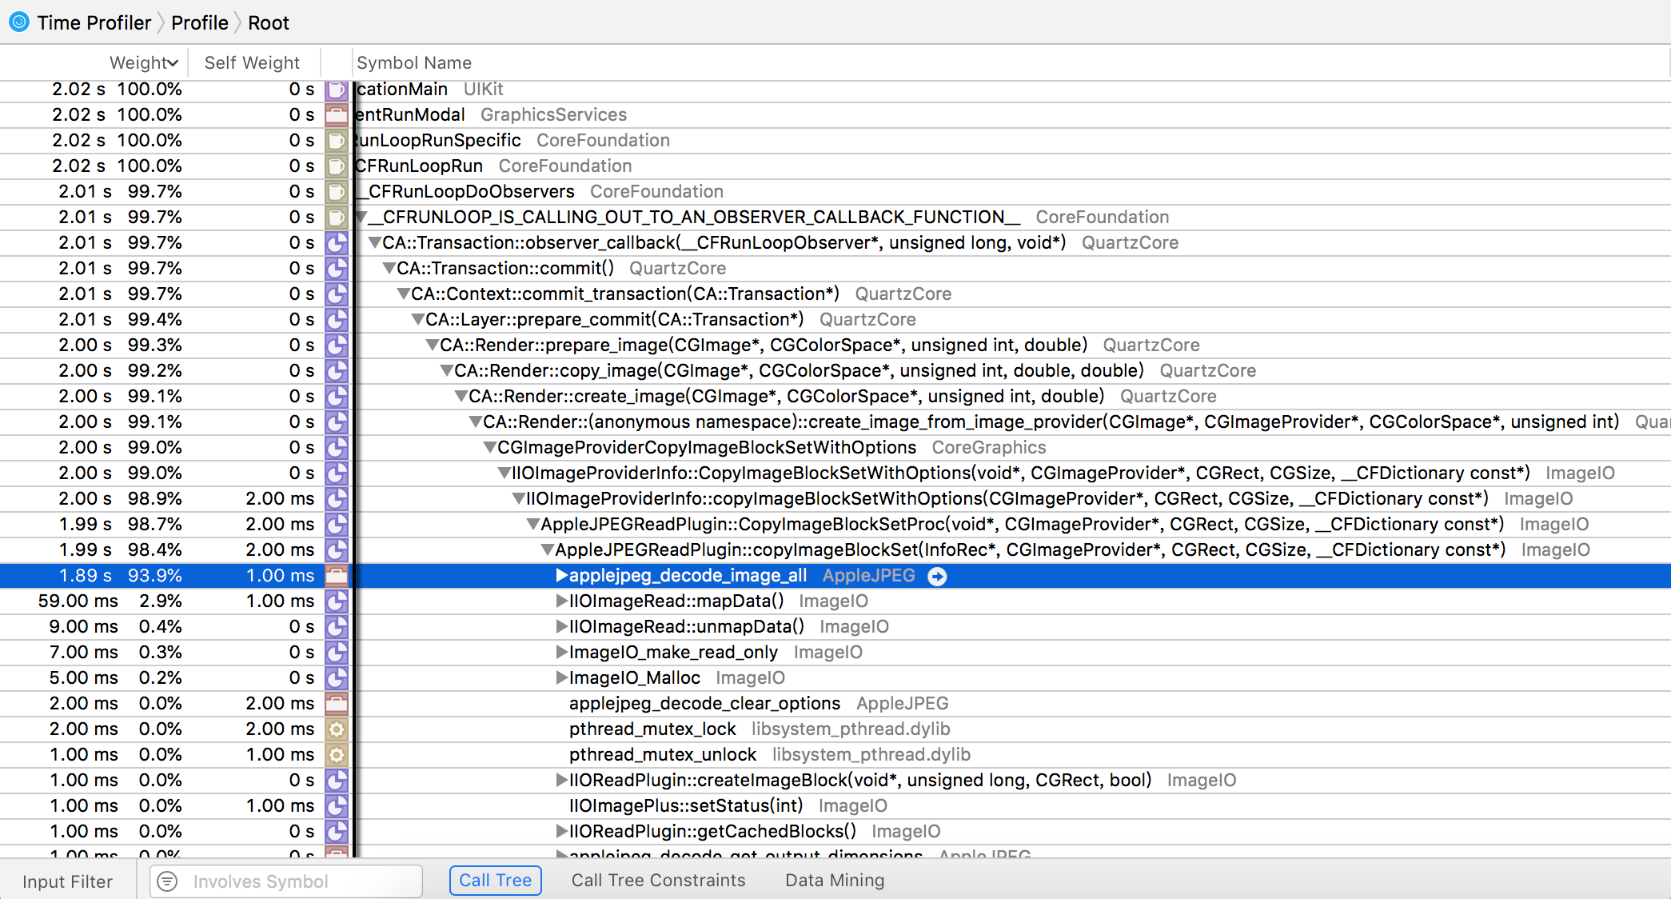This screenshot has width=1671, height=899.
Task: Expand the applejpeg_decode_image_all node
Action: coord(561,576)
